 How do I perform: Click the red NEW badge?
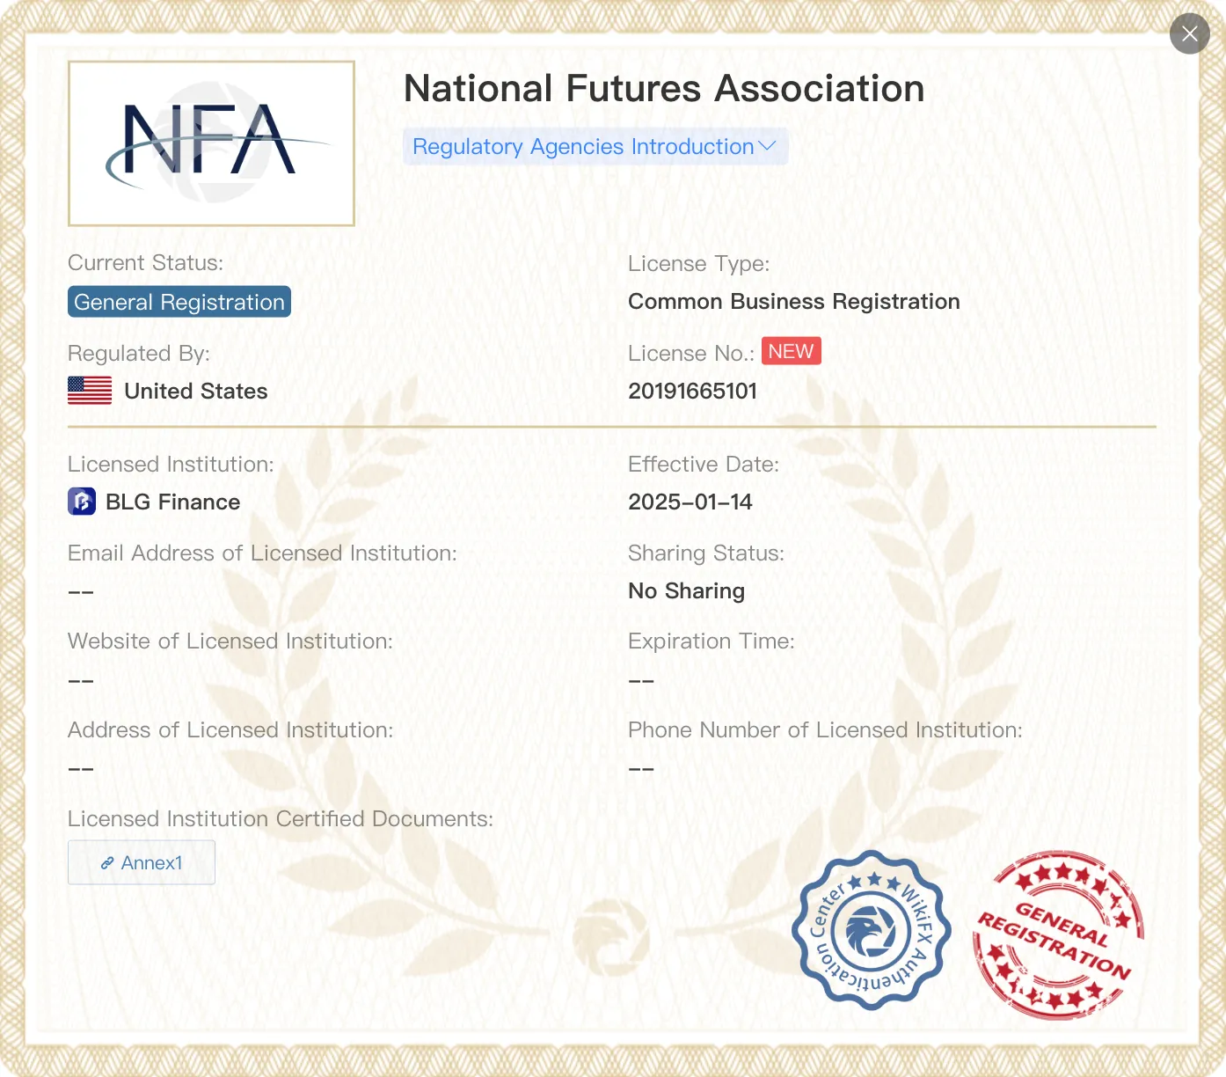792,351
